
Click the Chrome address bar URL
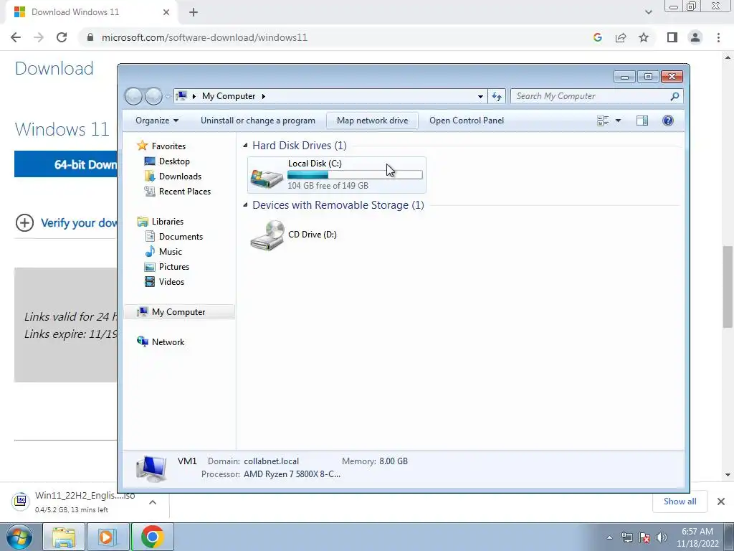(x=204, y=37)
